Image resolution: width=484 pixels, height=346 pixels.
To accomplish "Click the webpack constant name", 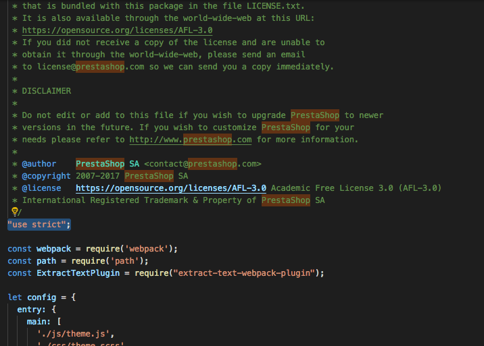I will click(x=53, y=249).
